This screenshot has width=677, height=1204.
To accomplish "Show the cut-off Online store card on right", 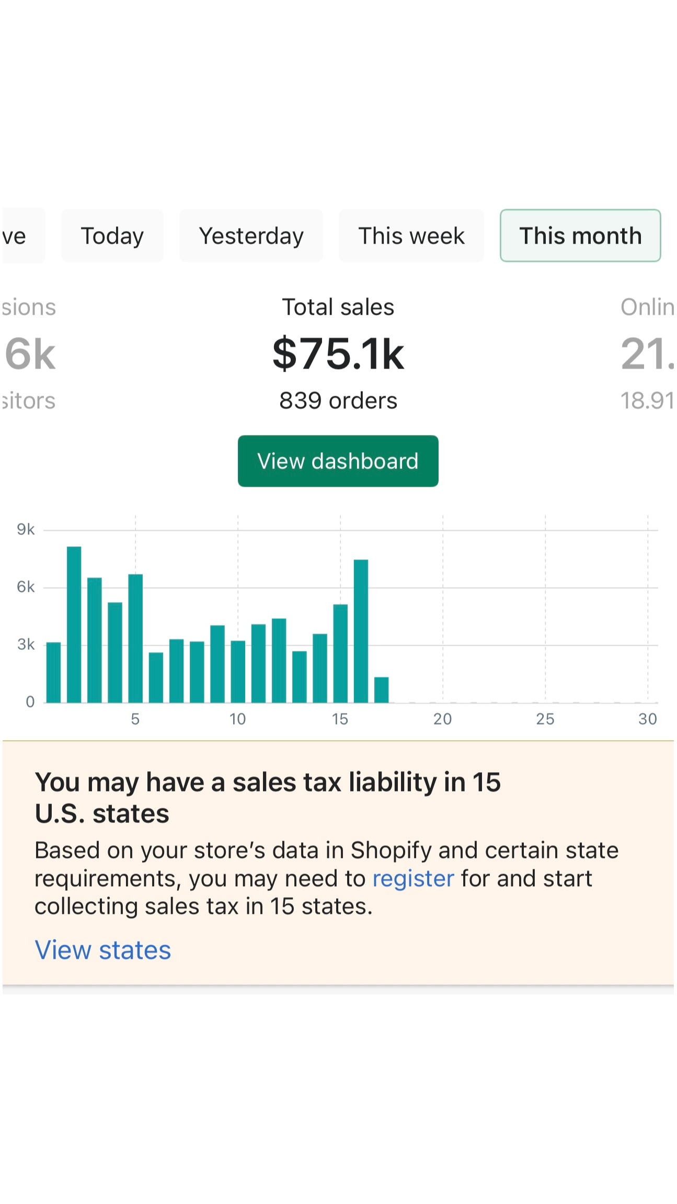I will pyautogui.click(x=647, y=354).
